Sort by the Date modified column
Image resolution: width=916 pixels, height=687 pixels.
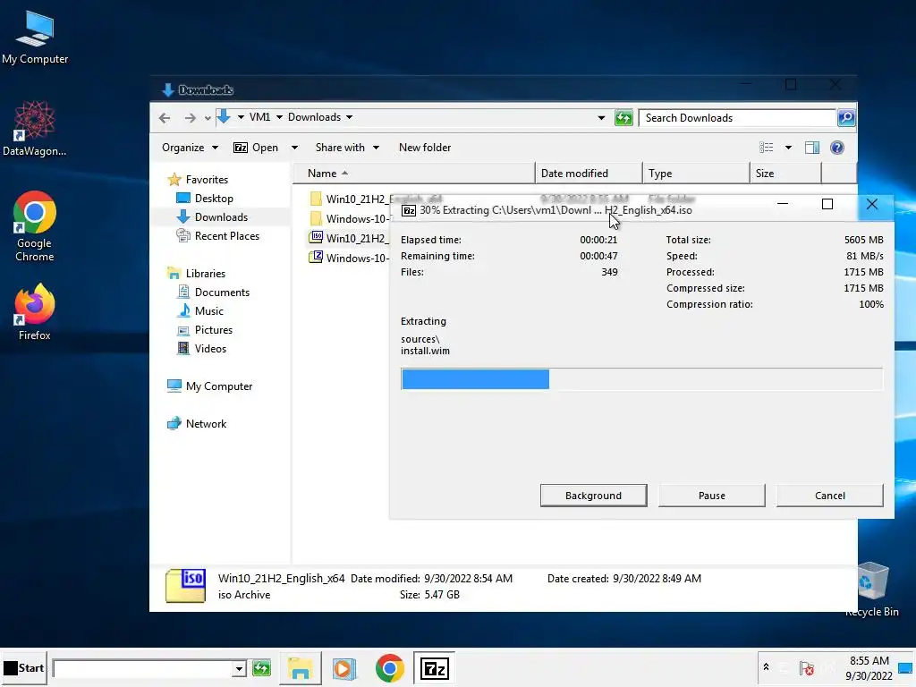coord(589,174)
